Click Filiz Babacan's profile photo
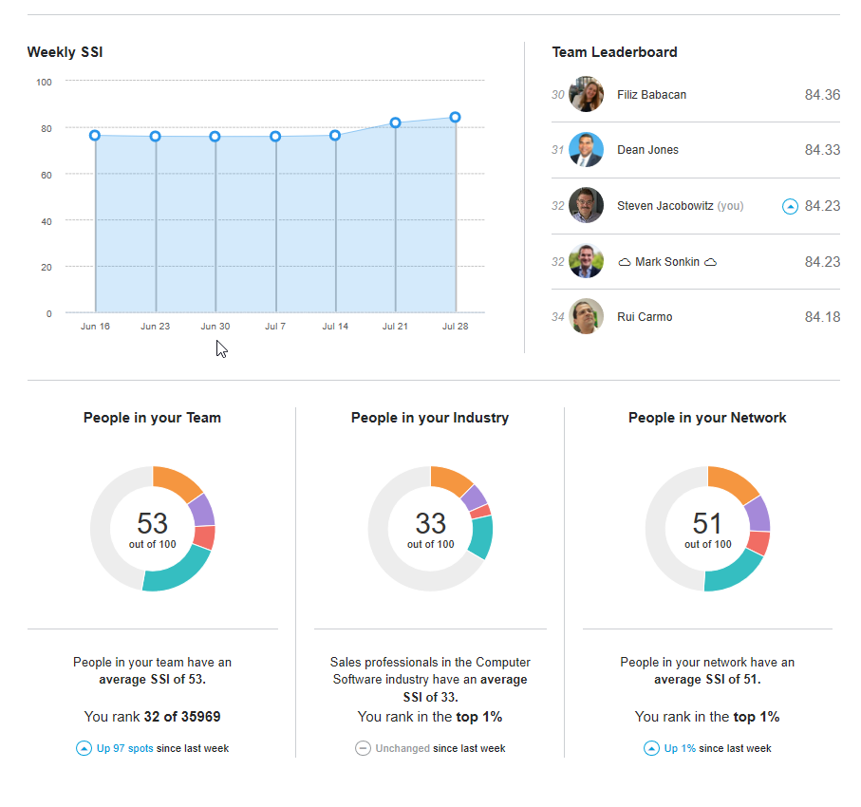 pyautogui.click(x=586, y=95)
